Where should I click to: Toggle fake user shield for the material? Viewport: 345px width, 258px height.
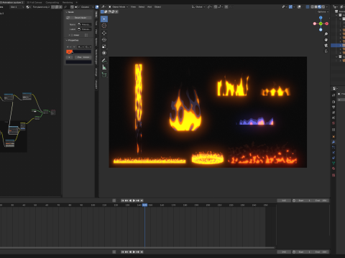coord(53,7)
